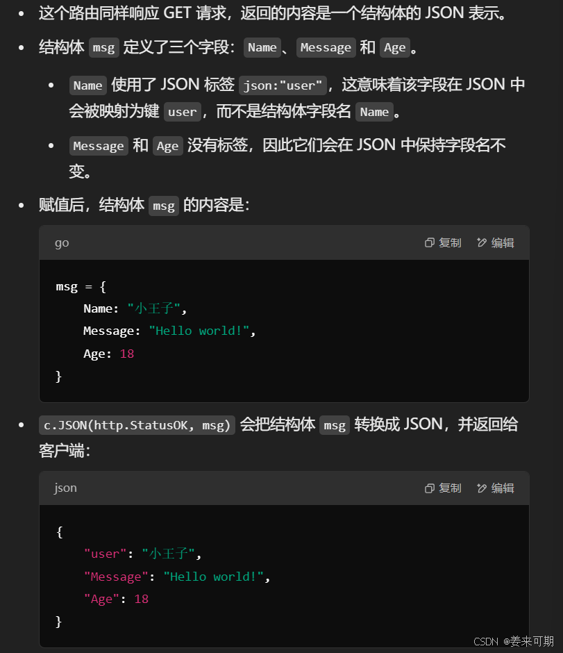Click the 小王子 string value in go code
This screenshot has height=653, width=563.
[x=153, y=308]
